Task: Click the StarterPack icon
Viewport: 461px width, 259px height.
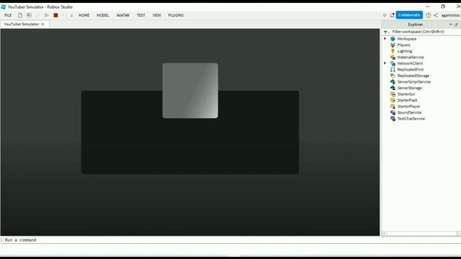Action: coord(393,101)
